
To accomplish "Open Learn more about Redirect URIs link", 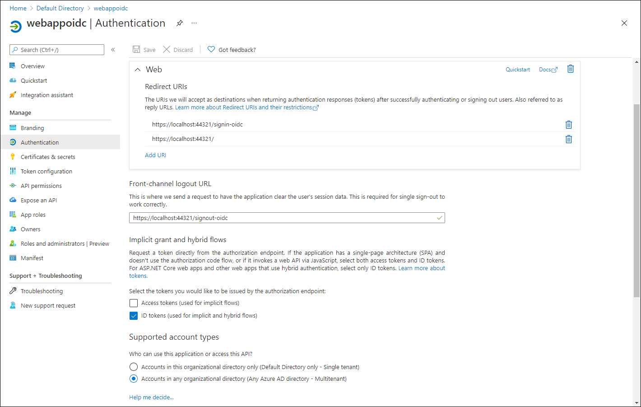I will tap(247, 108).
